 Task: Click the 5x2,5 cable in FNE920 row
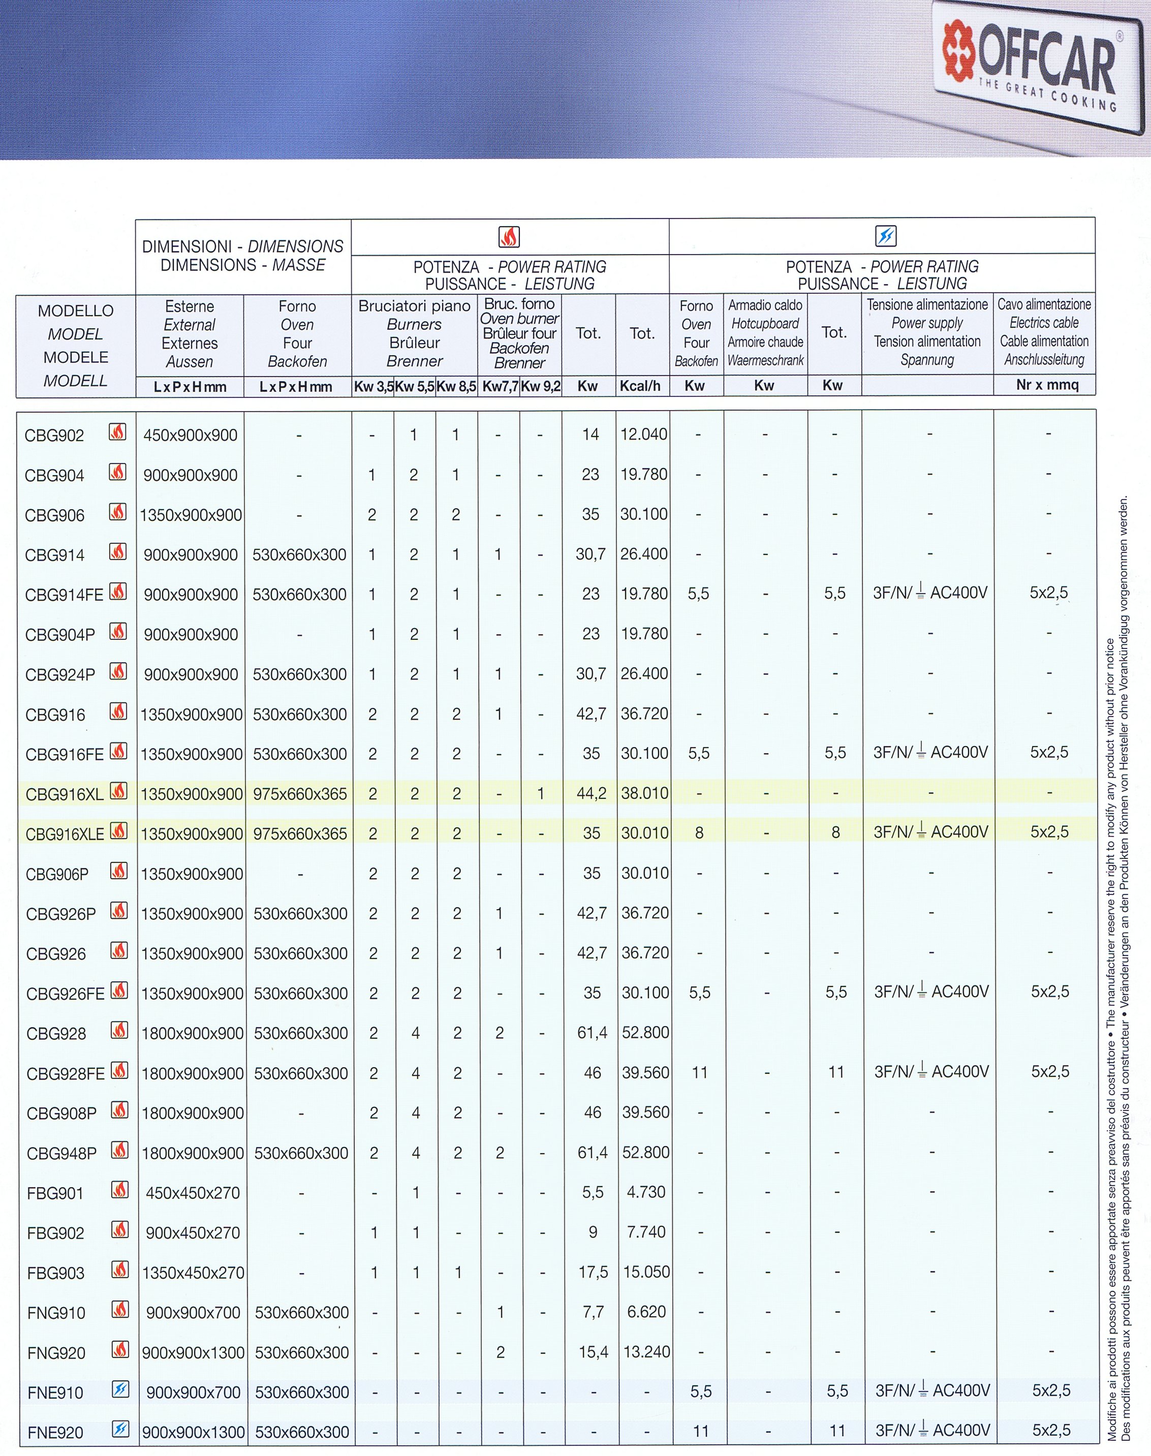pyautogui.click(x=1051, y=1430)
